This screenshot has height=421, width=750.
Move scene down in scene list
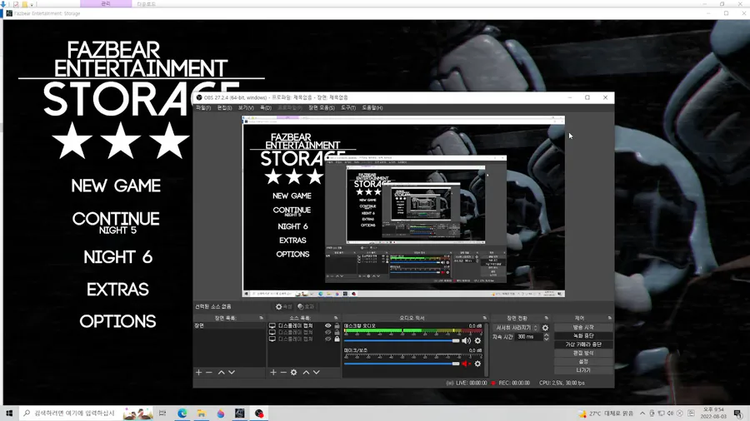232,372
